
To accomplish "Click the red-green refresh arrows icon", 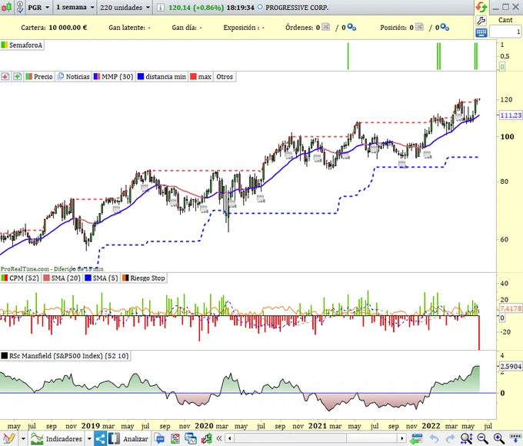I will point(481,7).
